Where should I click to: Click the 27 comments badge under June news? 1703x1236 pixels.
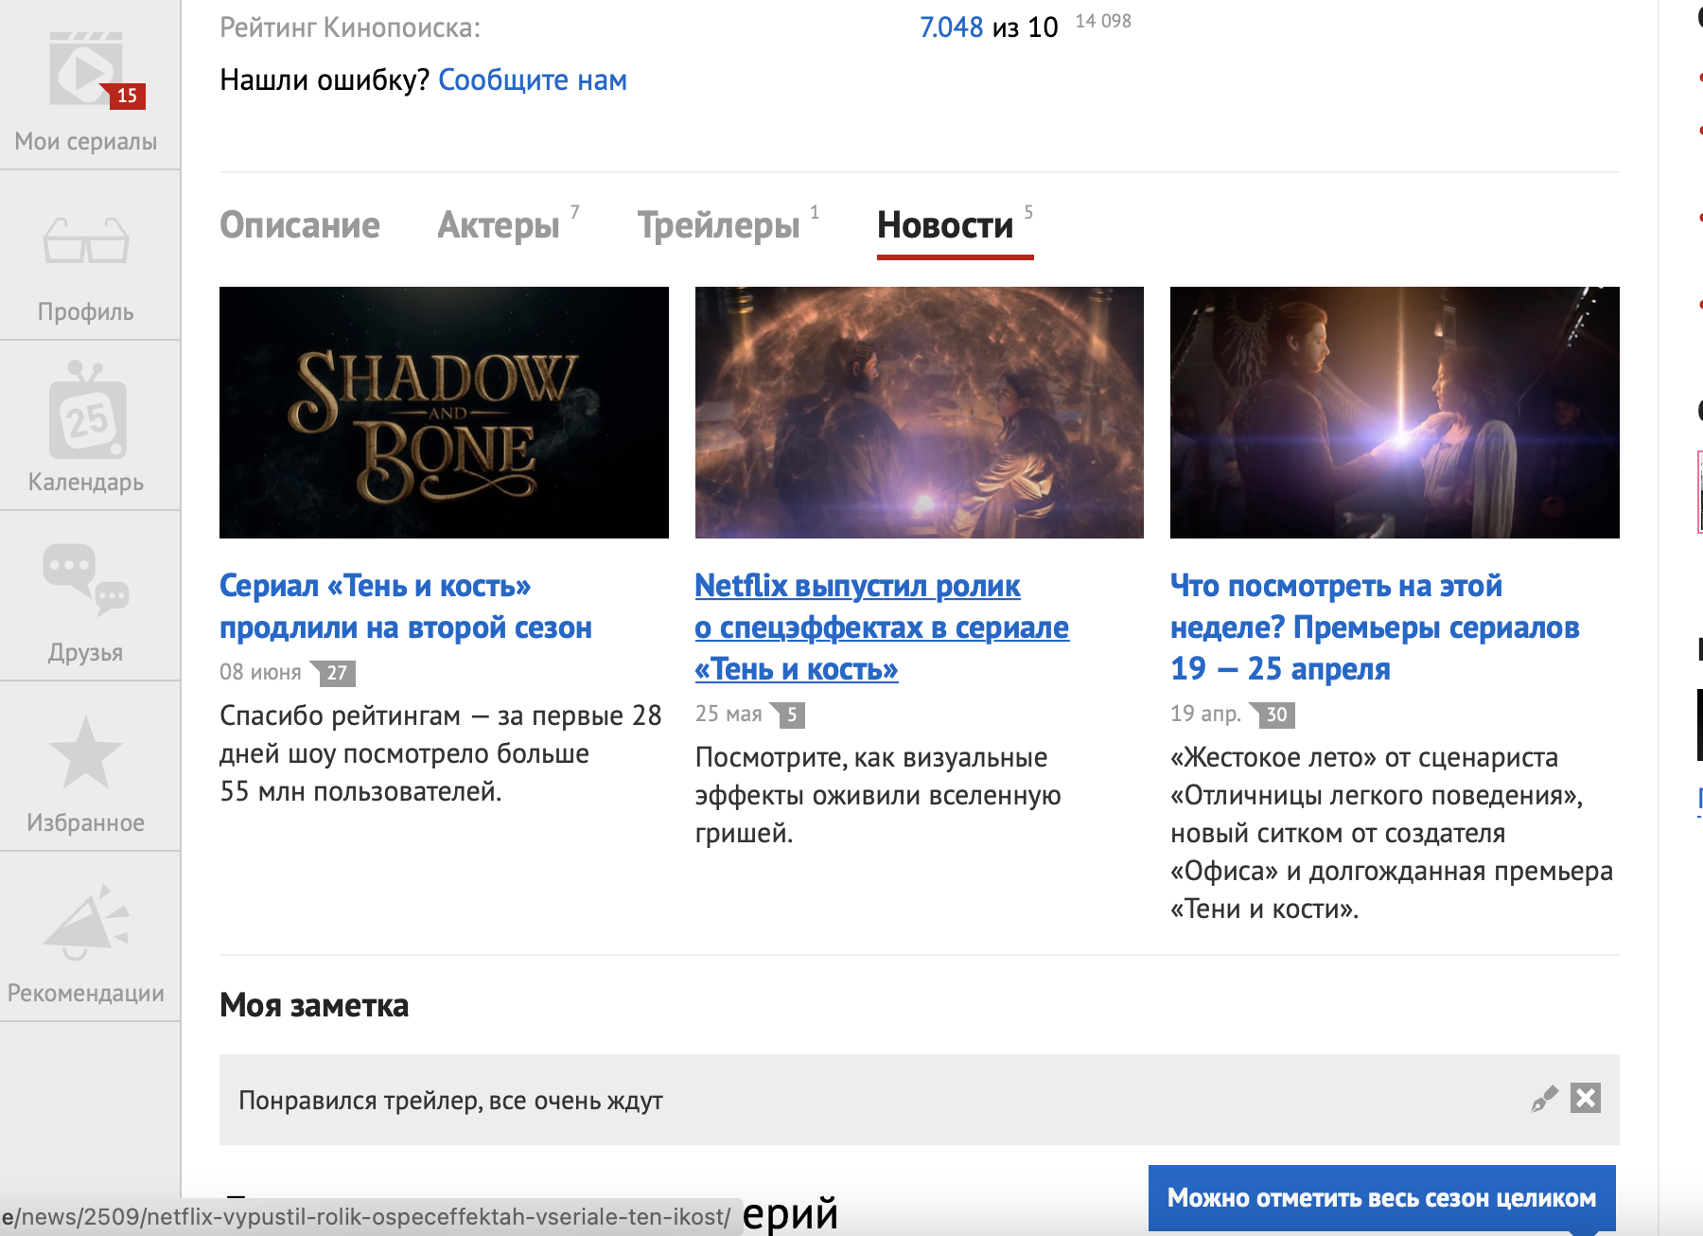pyautogui.click(x=333, y=673)
